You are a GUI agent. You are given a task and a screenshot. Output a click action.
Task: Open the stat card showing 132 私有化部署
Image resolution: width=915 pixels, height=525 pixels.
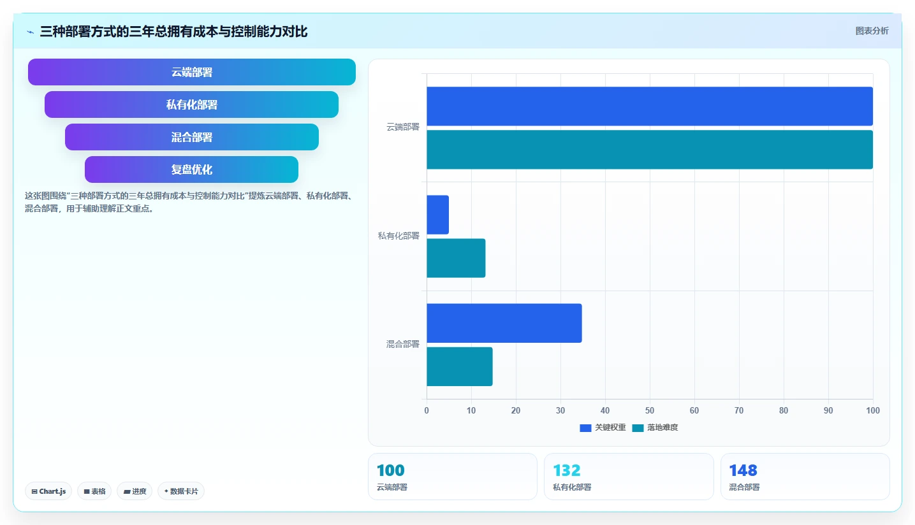[x=629, y=477]
